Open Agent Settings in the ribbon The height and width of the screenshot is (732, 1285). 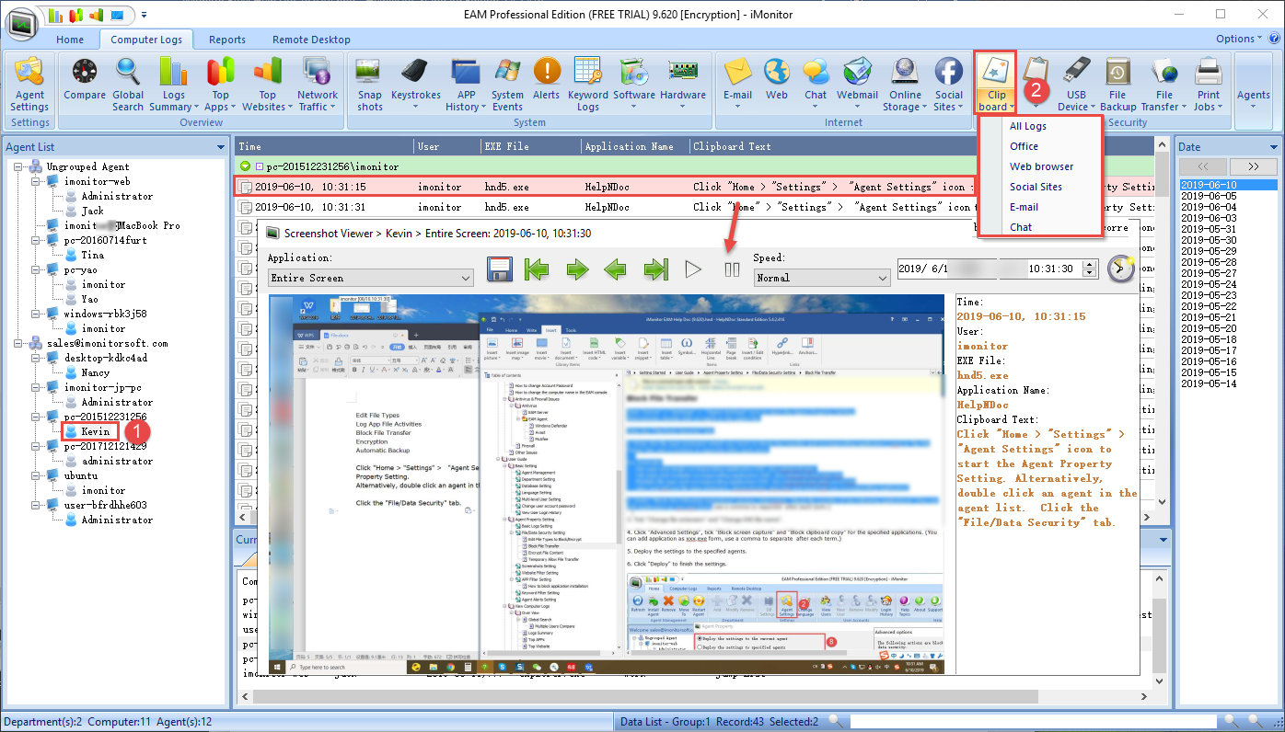(29, 85)
